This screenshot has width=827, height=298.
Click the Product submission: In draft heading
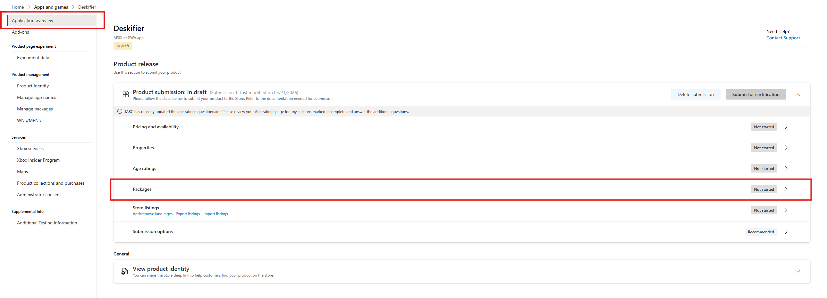(170, 92)
